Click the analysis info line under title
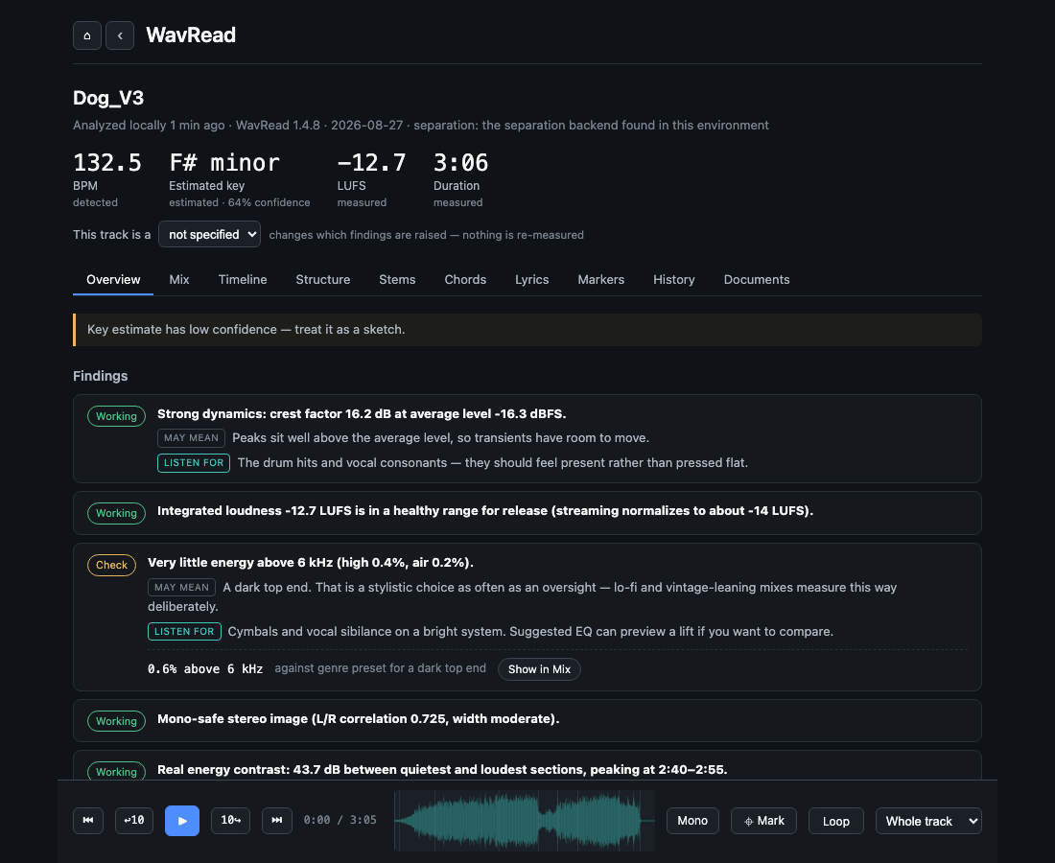Image resolution: width=1055 pixels, height=863 pixels. point(420,125)
